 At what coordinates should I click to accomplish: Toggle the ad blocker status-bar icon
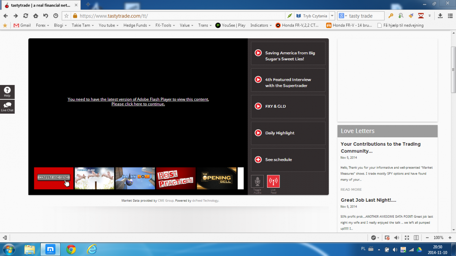[x=387, y=238]
